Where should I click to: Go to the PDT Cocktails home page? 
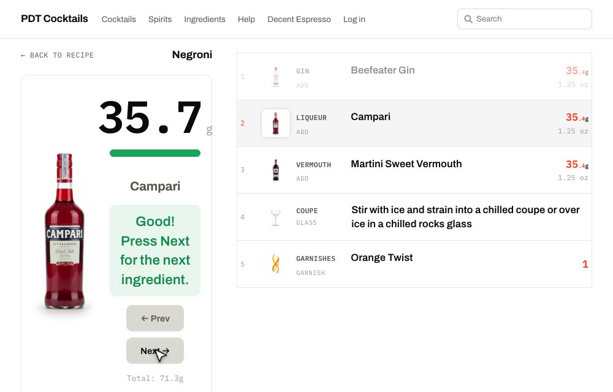click(55, 19)
